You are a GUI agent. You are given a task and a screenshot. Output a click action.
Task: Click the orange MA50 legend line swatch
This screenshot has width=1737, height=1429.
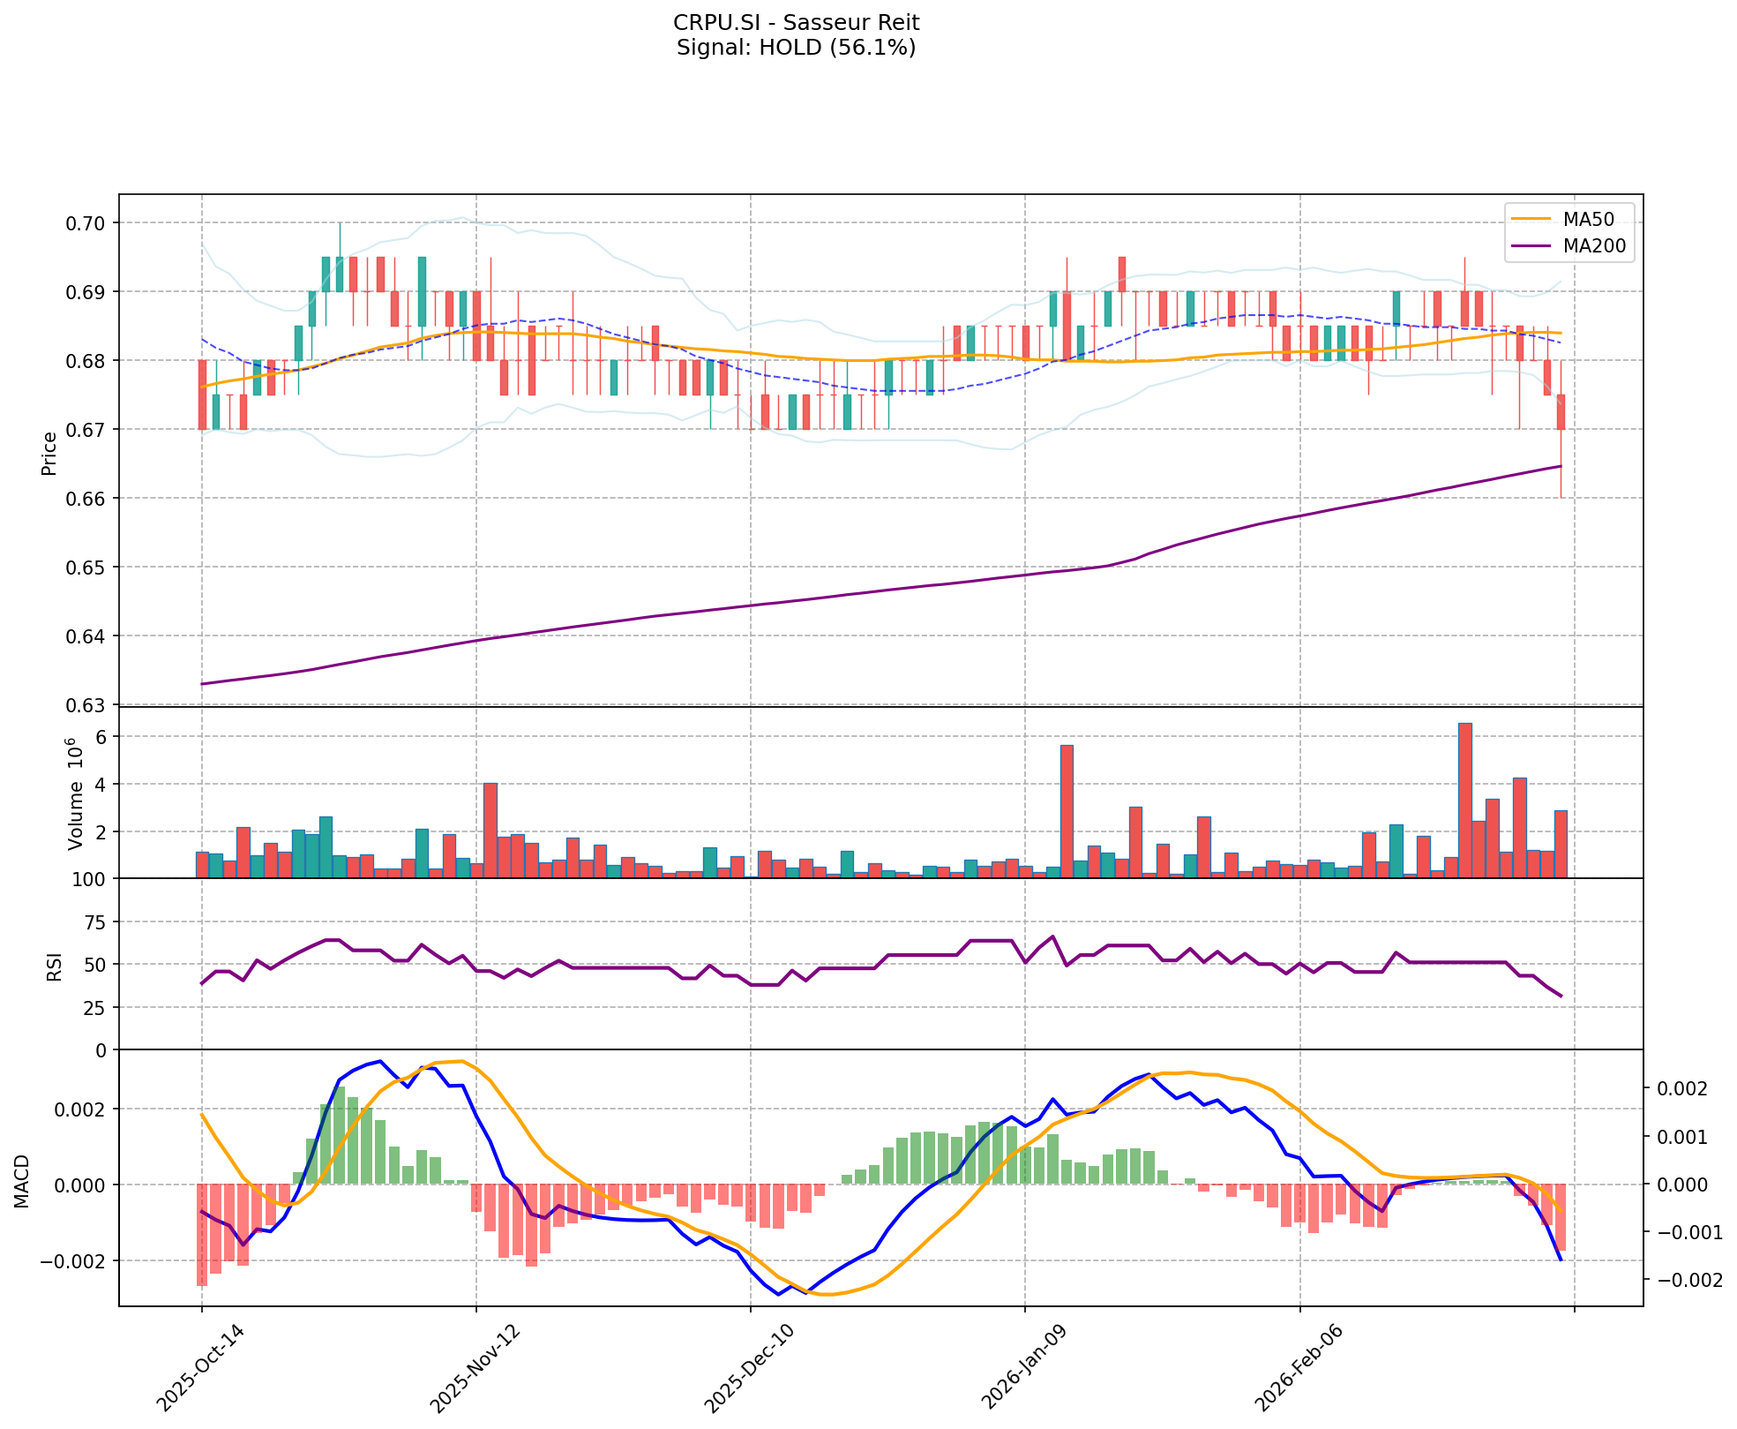(1531, 219)
